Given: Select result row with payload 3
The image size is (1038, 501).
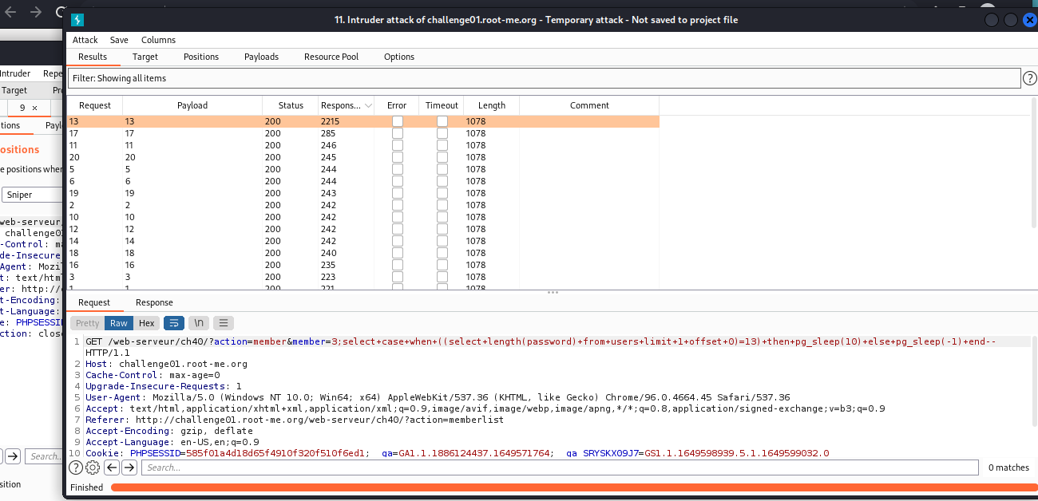Looking at the screenshot, I should tap(363, 277).
